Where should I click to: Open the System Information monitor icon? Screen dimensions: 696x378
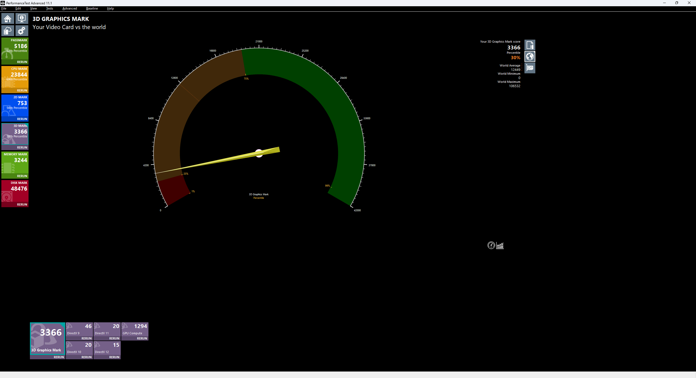22,19
